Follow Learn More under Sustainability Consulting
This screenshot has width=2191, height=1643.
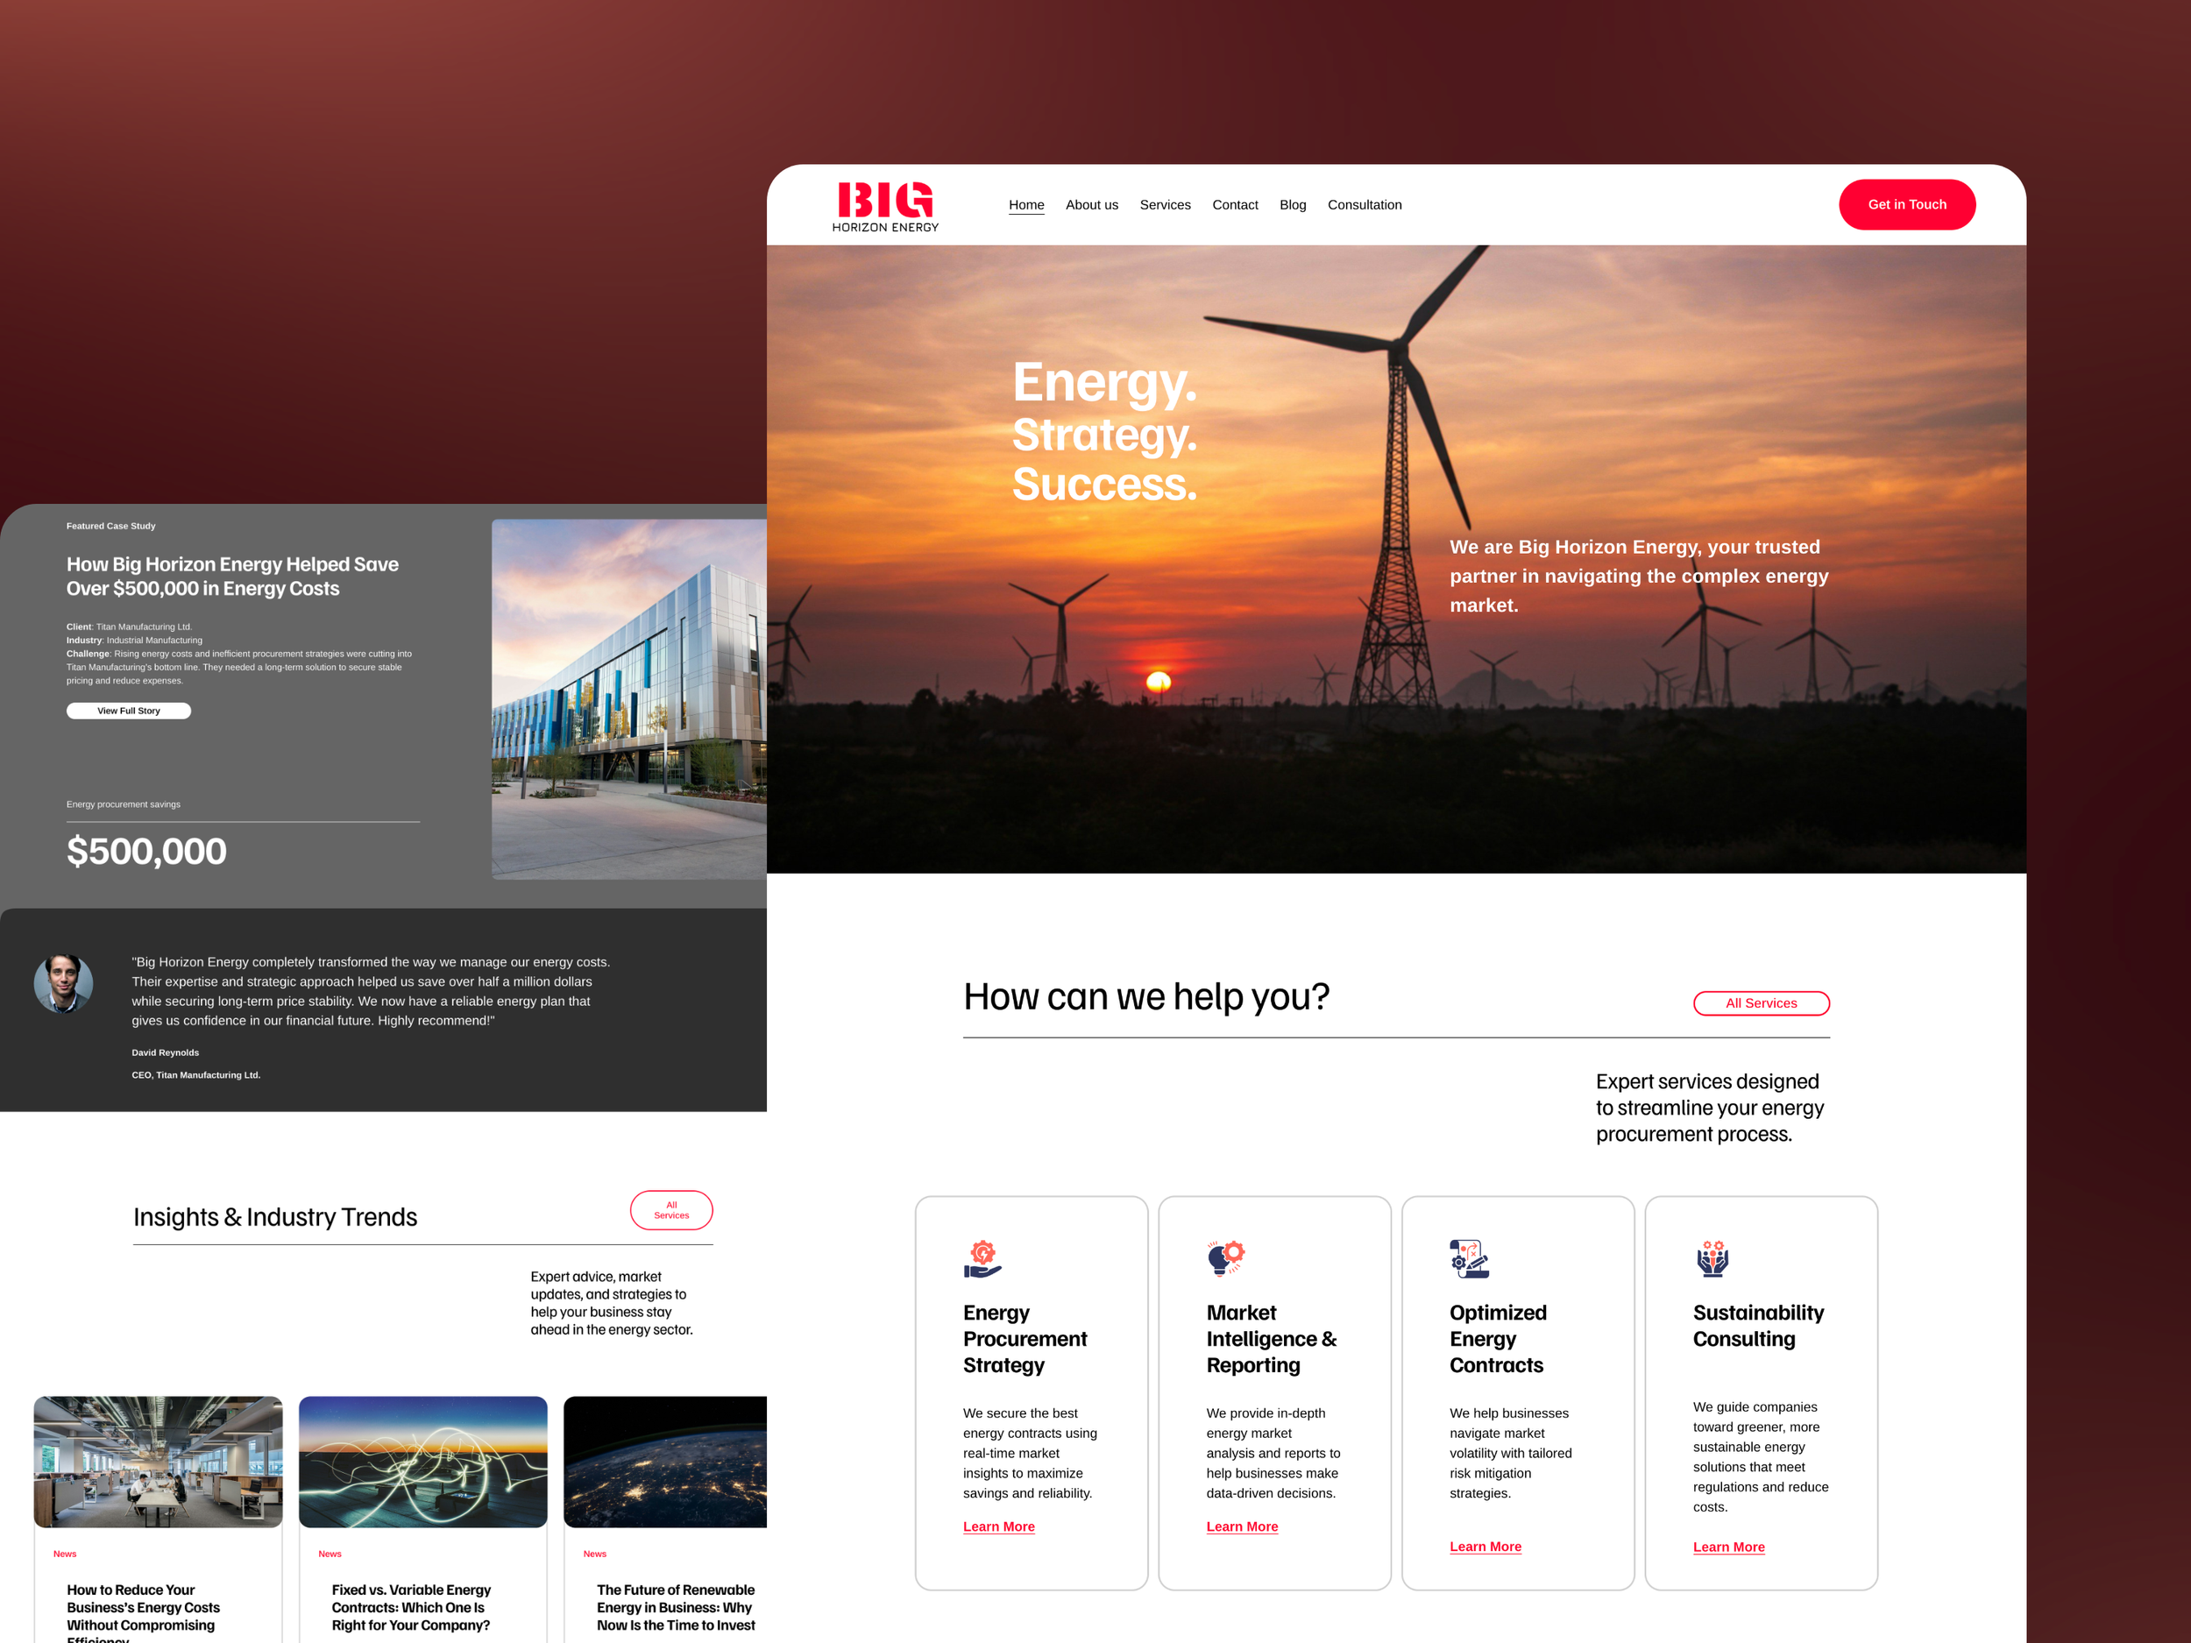(x=1728, y=1547)
